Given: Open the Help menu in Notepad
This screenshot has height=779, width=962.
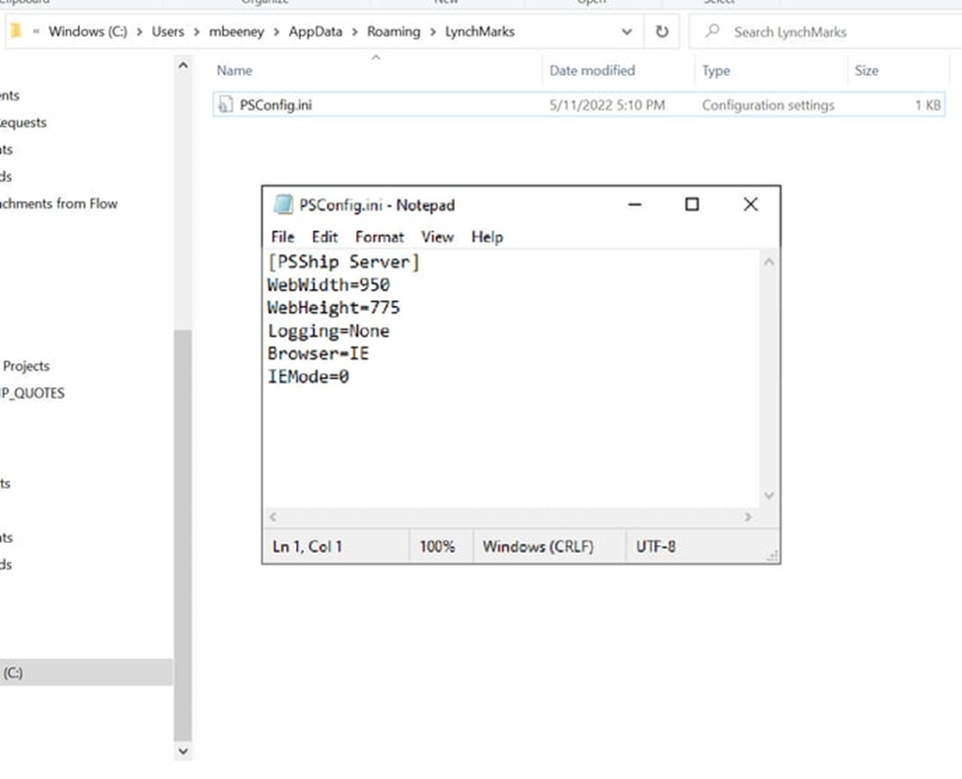Looking at the screenshot, I should (485, 237).
